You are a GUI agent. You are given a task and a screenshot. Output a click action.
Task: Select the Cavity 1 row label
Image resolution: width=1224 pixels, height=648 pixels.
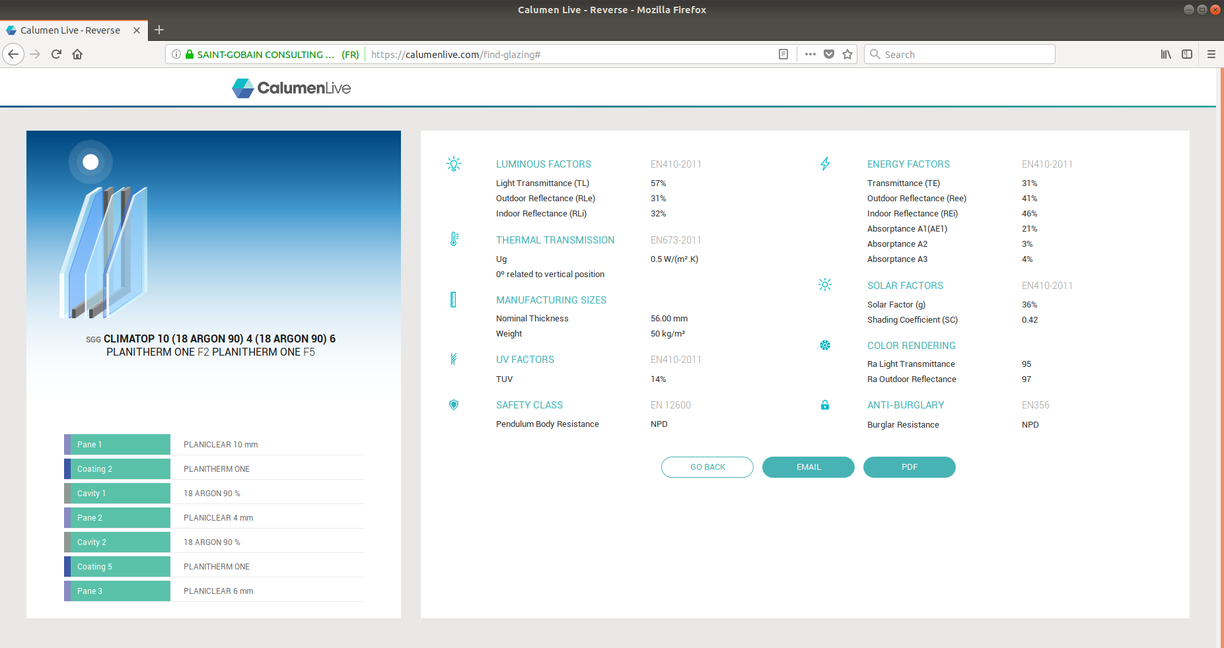tap(117, 493)
